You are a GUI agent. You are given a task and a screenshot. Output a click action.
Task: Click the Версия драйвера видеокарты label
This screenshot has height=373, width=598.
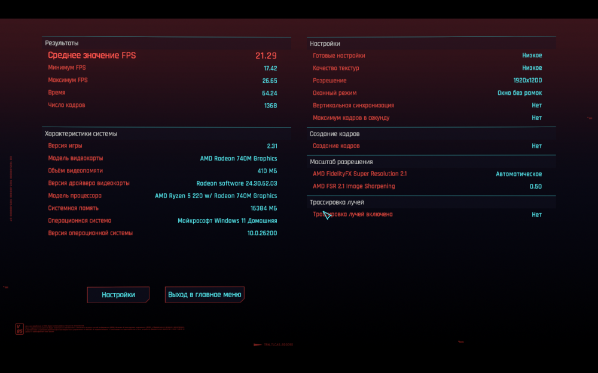pyautogui.click(x=89, y=183)
